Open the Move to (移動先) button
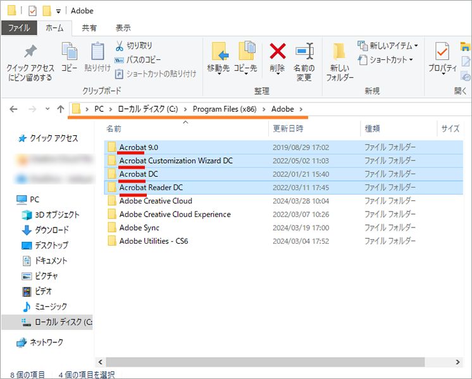This screenshot has height=379, width=472. click(218, 57)
